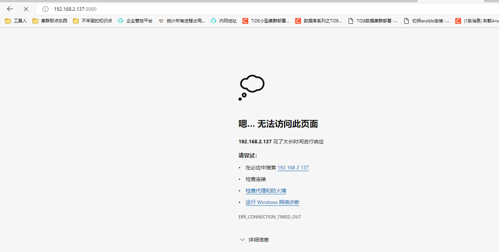Go back with the browser back arrow
The height and width of the screenshot is (252, 499).
point(10,9)
